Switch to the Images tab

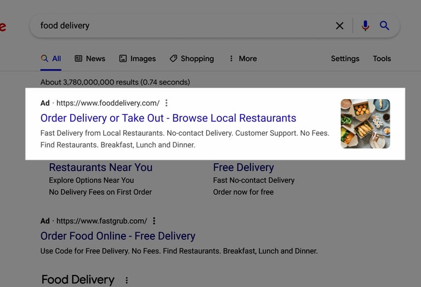(138, 59)
